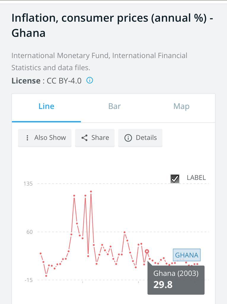
Task: Click the Ghana (2003) tooltip box
Action: click(x=176, y=280)
